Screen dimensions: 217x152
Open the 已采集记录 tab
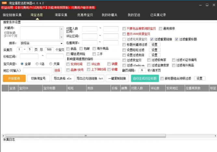click(158, 15)
